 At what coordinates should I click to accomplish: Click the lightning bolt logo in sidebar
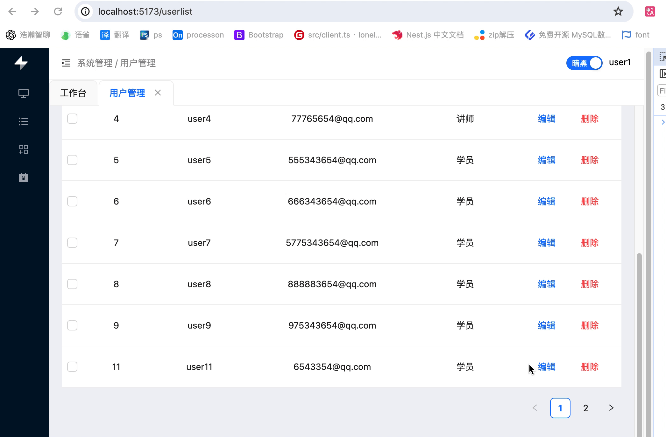pos(21,63)
